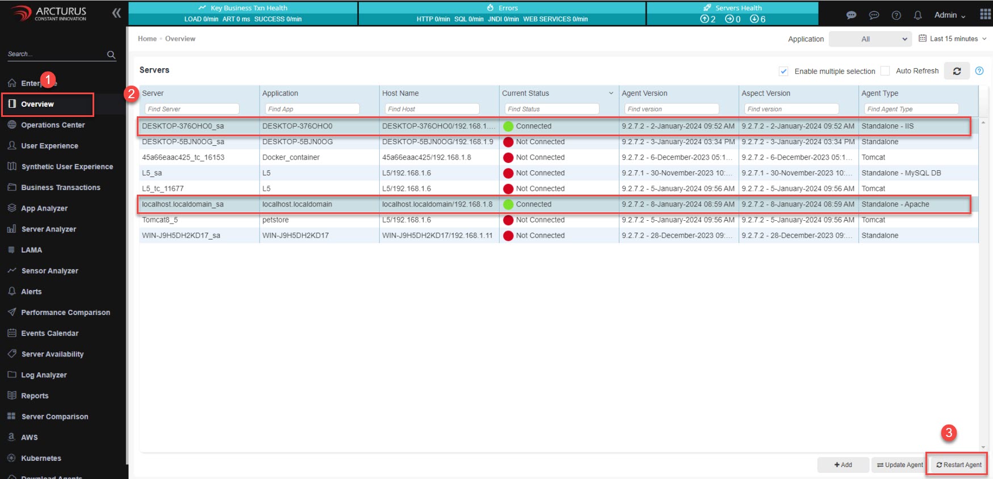Open Server Availability menu item
The height and width of the screenshot is (479, 993).
point(53,354)
